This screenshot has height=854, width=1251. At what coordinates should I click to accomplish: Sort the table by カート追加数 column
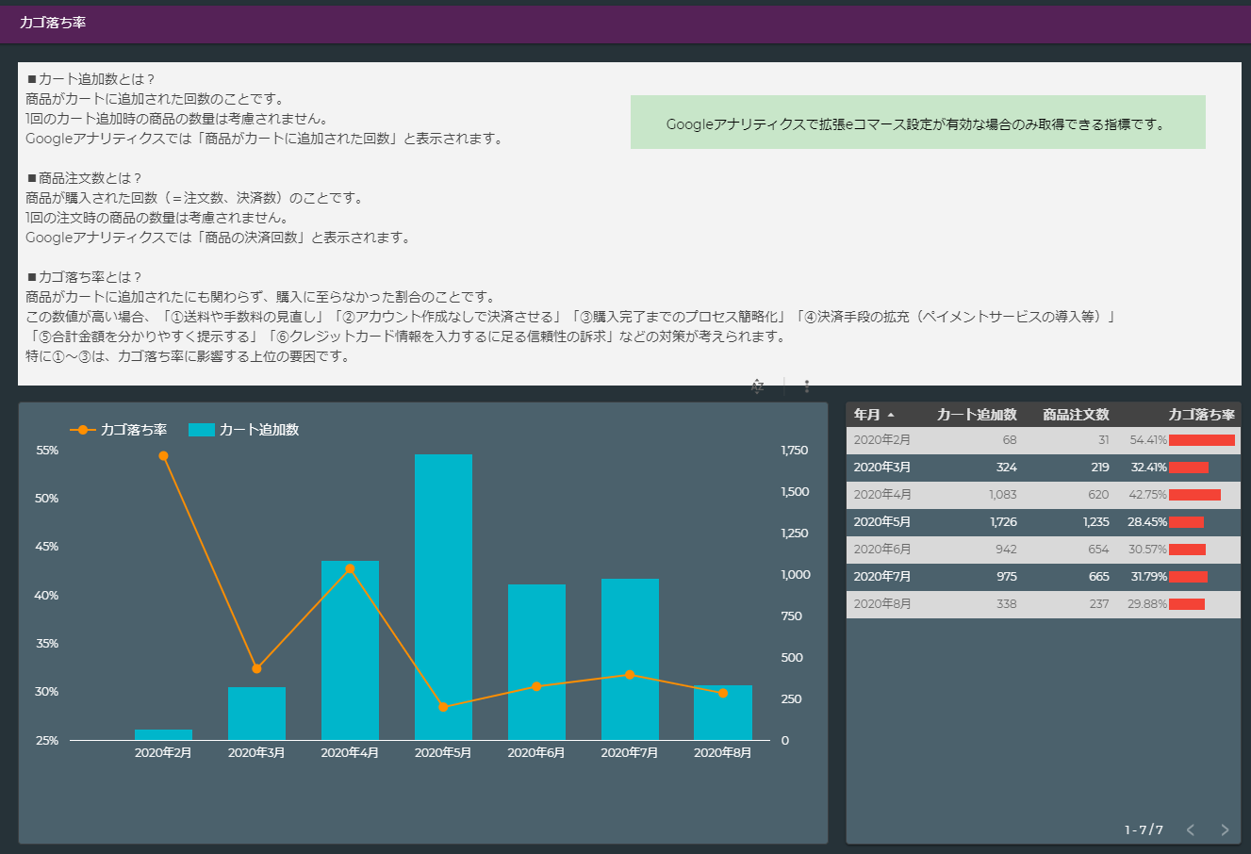click(x=976, y=413)
